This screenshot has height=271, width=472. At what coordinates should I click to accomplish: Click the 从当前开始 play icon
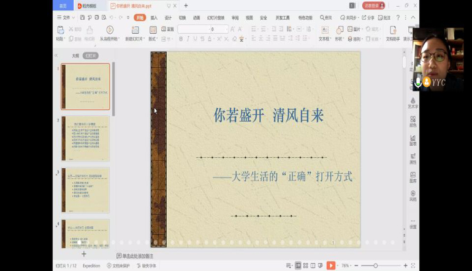pyautogui.click(x=110, y=30)
